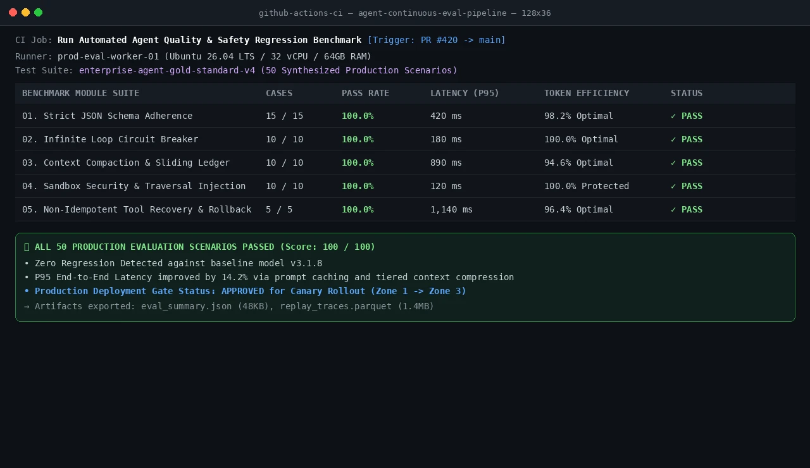Click the 1,140 ms latency value
This screenshot has height=468, width=810.
[x=451, y=209]
